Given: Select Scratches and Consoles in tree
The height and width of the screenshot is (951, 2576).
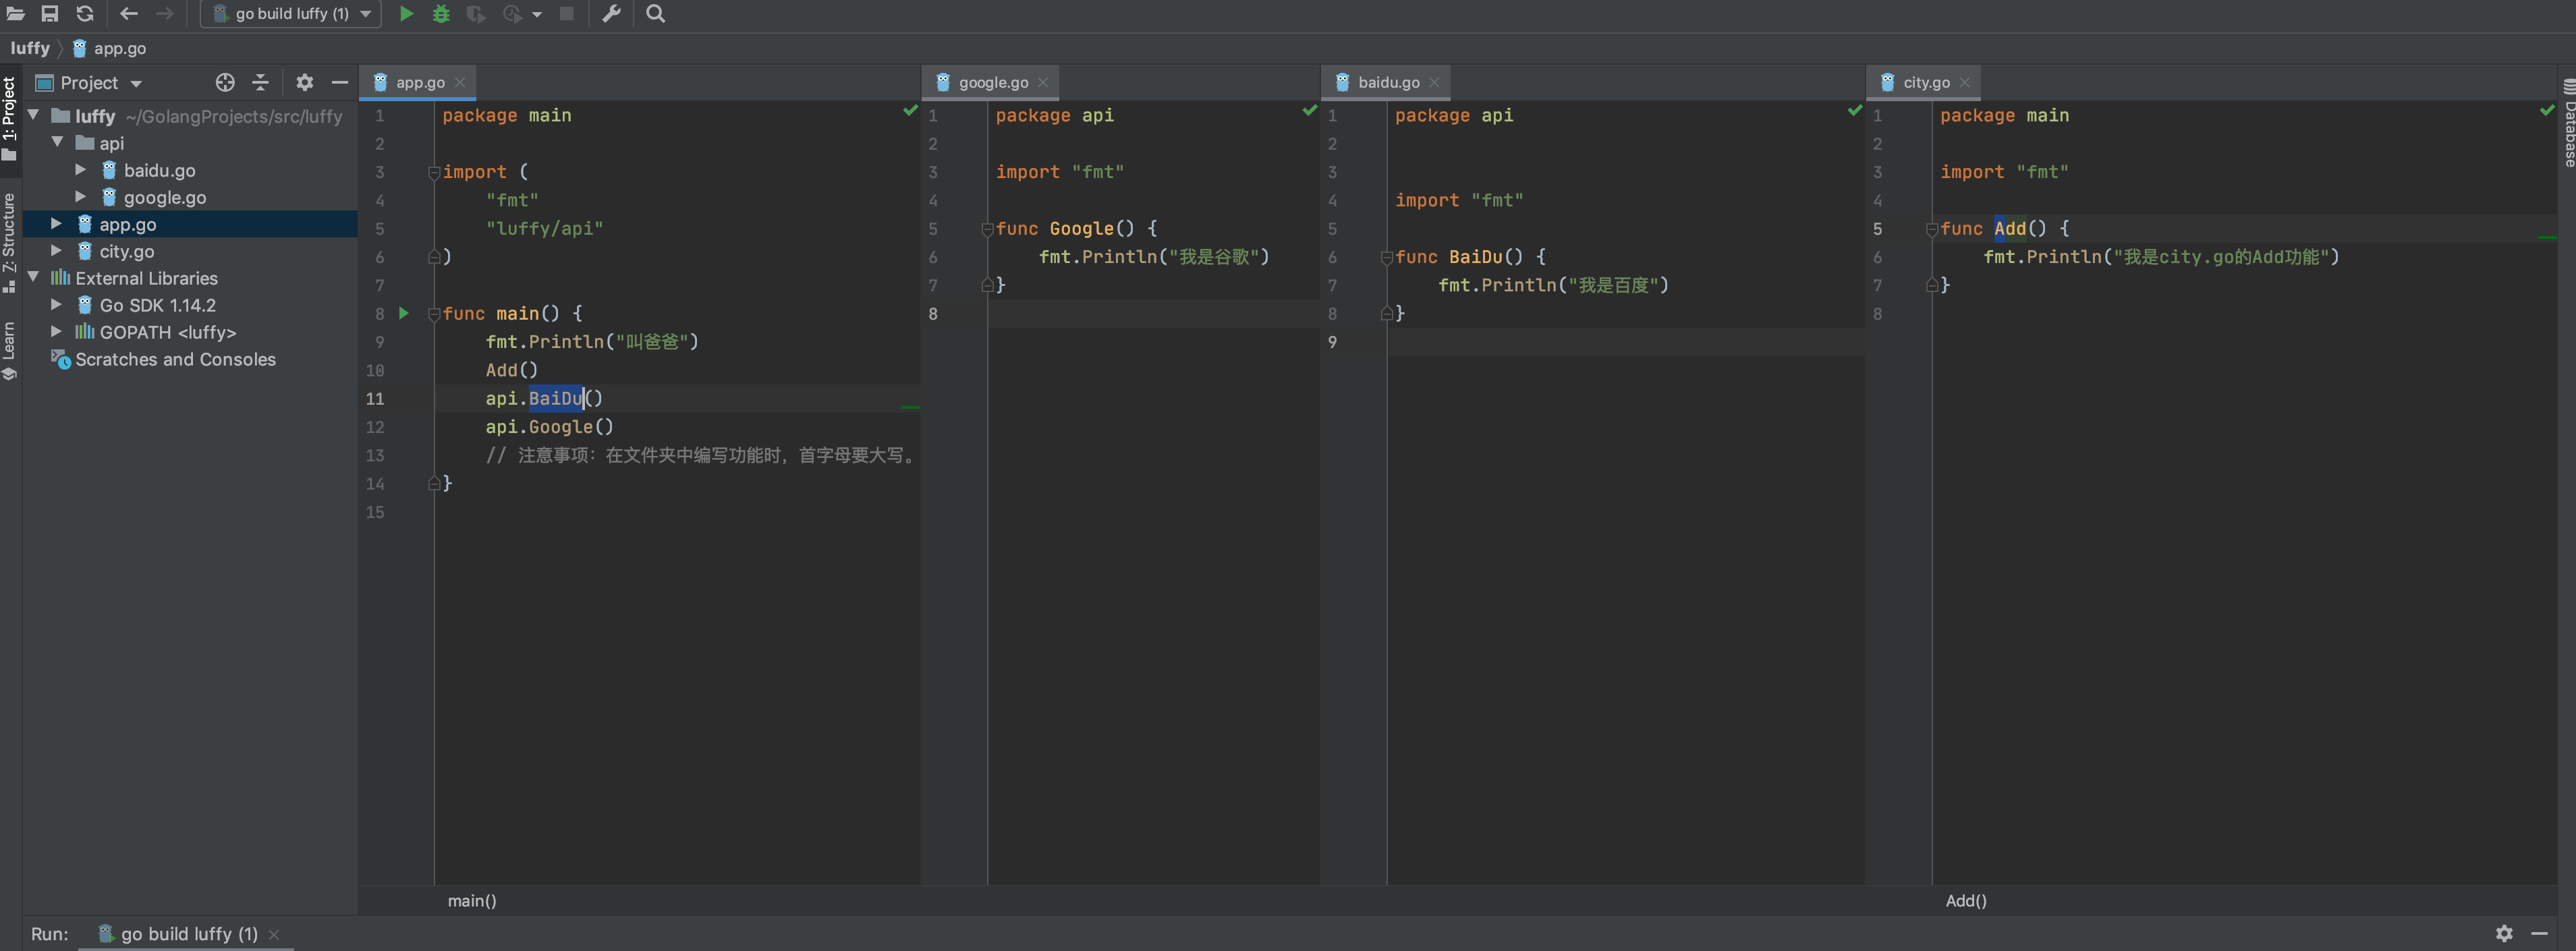Looking at the screenshot, I should point(175,359).
